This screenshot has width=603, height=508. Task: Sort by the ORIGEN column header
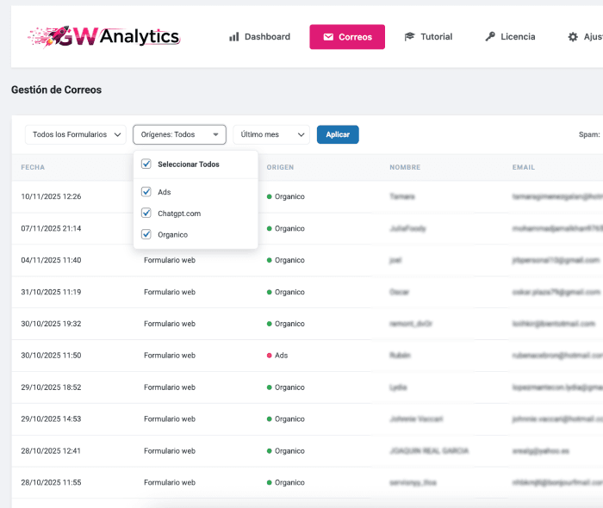pos(280,167)
